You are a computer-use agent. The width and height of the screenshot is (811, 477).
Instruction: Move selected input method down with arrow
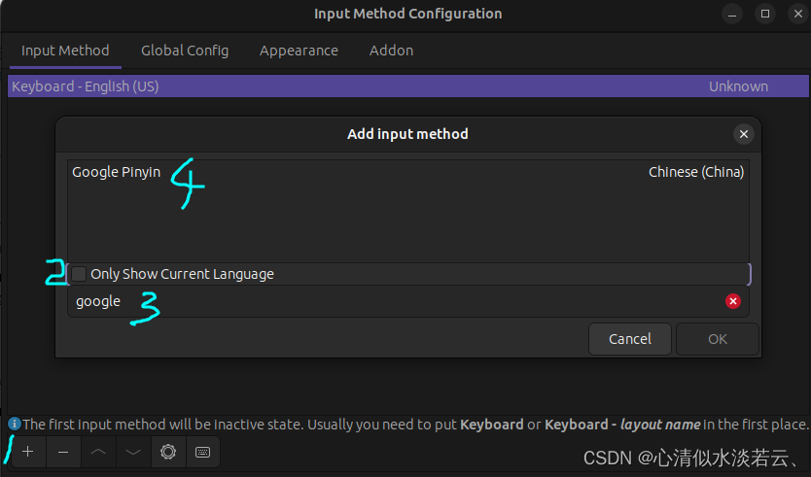(x=133, y=452)
